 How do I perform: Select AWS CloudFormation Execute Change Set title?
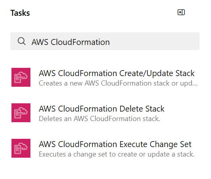pyautogui.click(x=115, y=144)
